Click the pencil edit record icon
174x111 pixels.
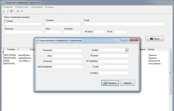(x=7, y=11)
